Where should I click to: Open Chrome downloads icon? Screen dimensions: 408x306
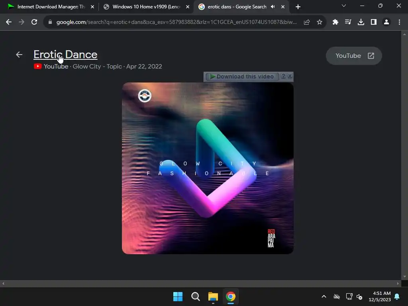(361, 22)
